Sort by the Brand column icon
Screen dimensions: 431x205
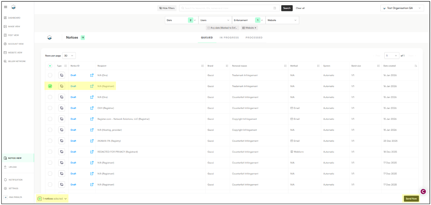[227, 66]
